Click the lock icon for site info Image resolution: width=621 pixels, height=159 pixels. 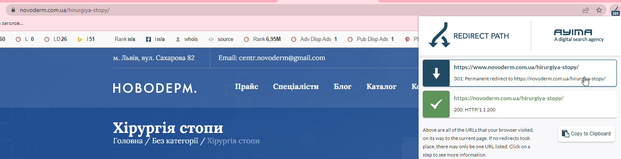14,10
